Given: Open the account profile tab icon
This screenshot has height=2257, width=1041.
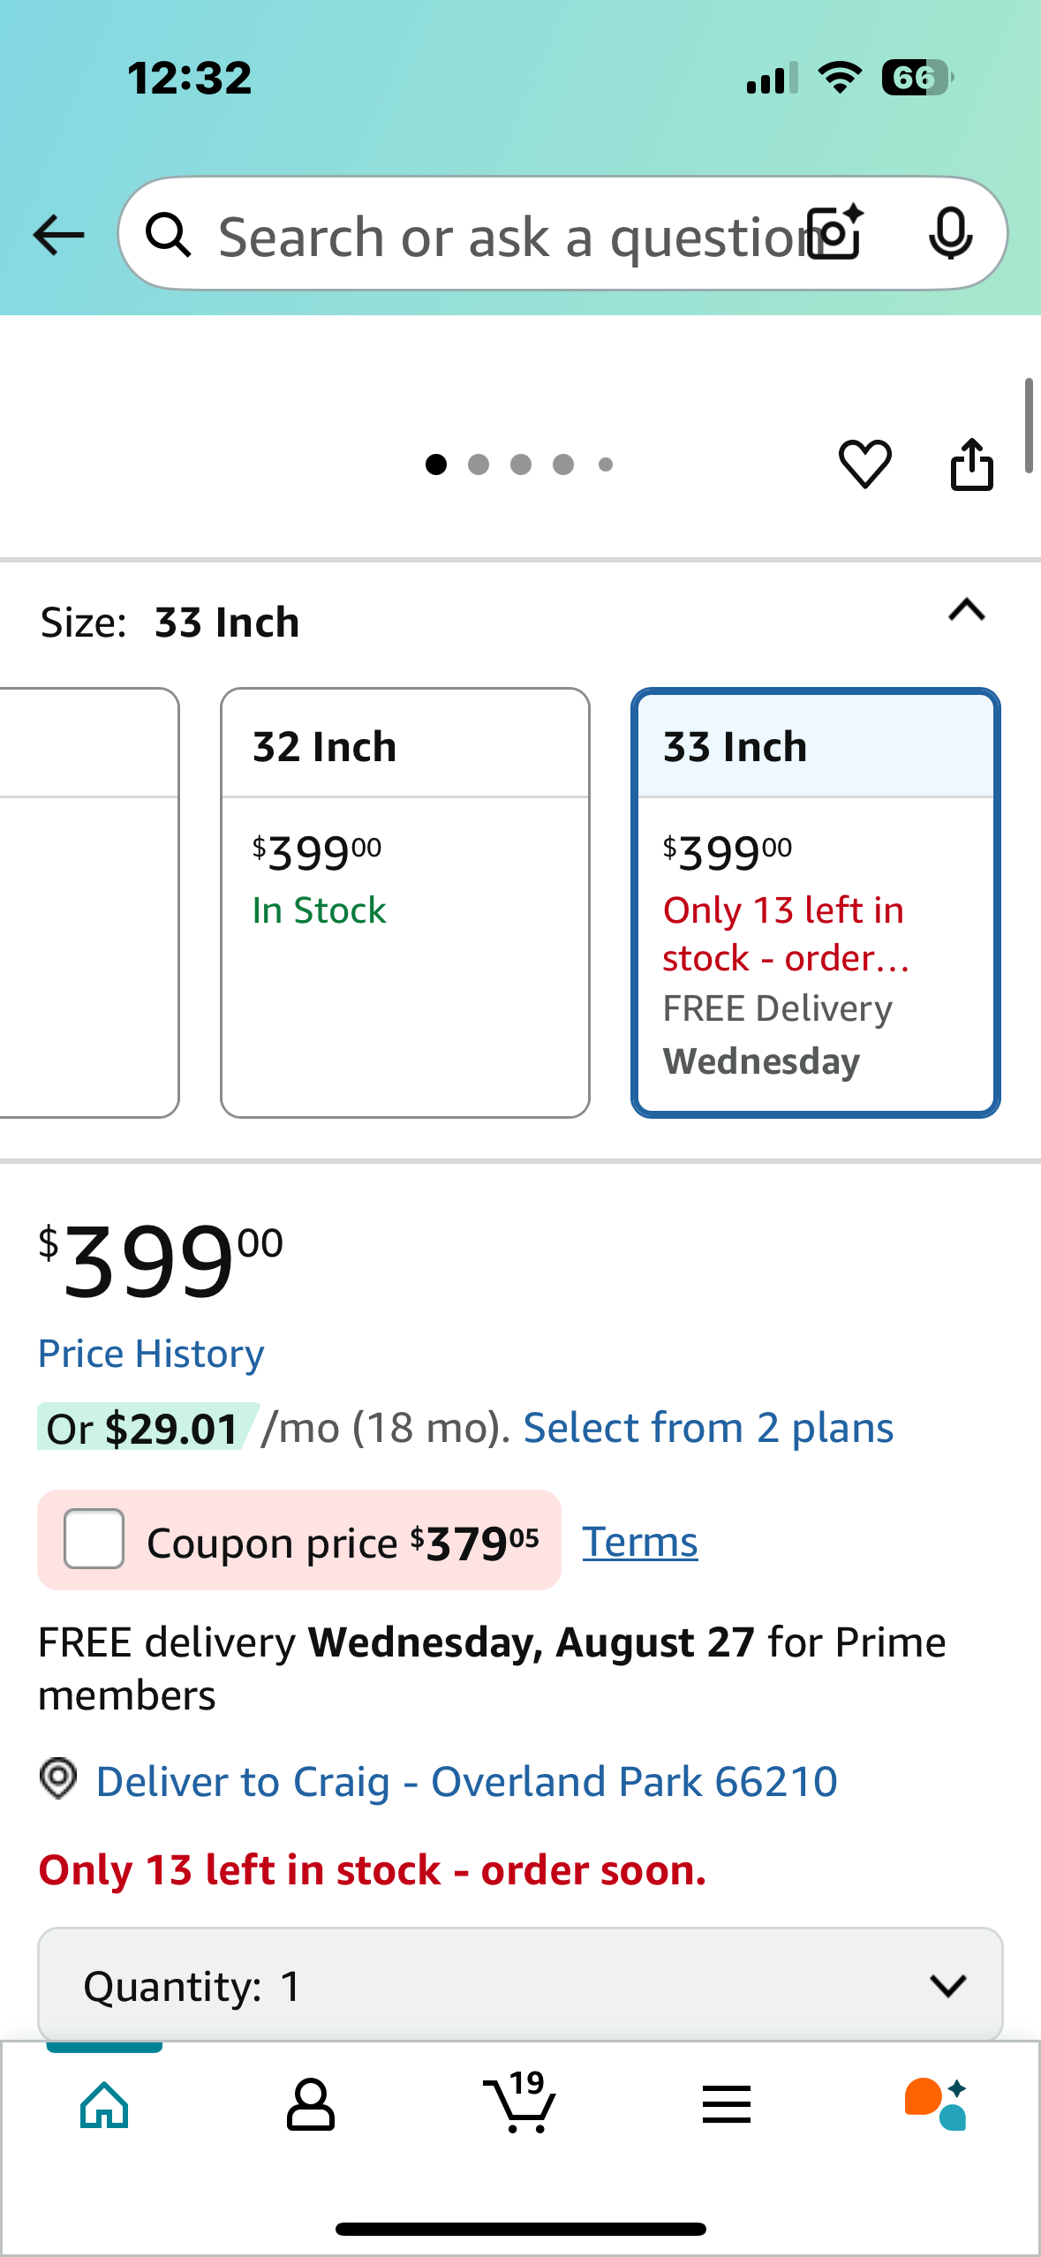Looking at the screenshot, I should click(x=311, y=2104).
